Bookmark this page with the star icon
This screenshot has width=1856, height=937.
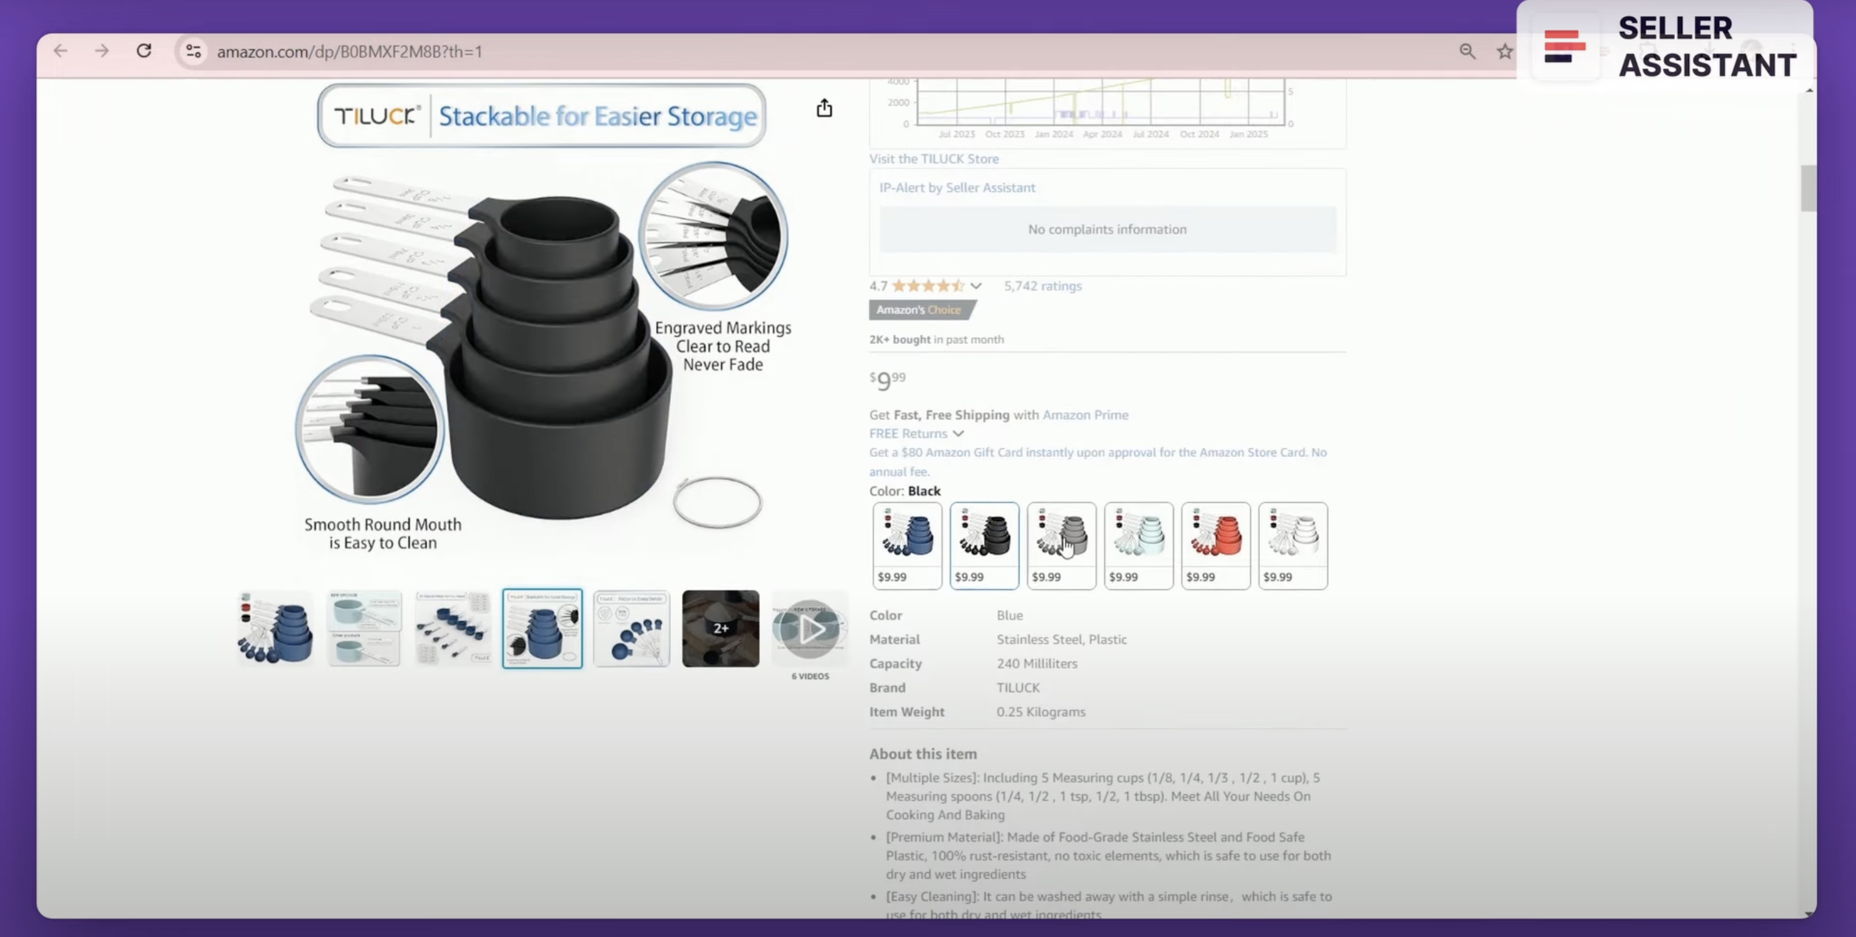pyautogui.click(x=1504, y=51)
